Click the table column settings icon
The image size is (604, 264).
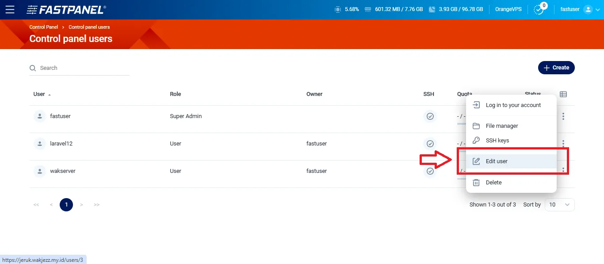[x=563, y=94]
